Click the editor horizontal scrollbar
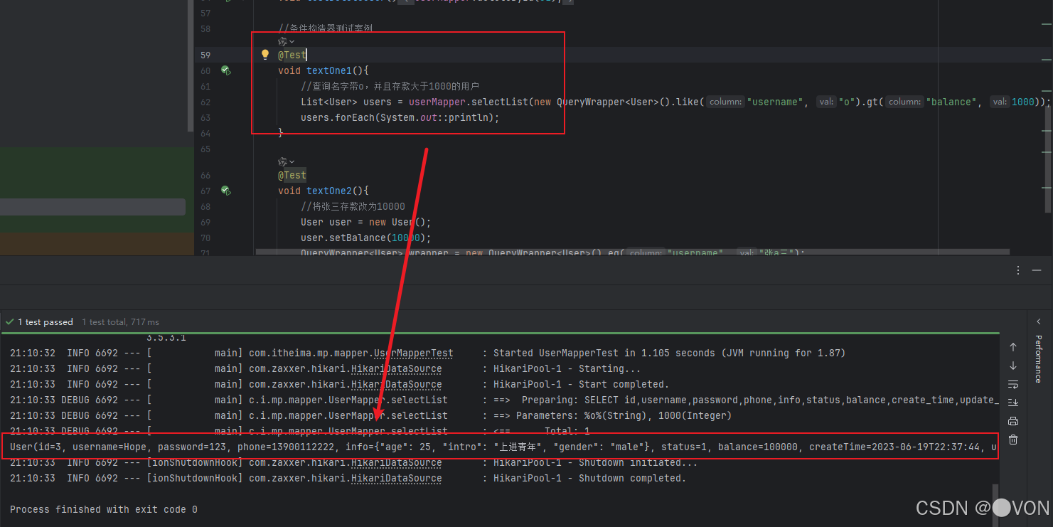 632,251
